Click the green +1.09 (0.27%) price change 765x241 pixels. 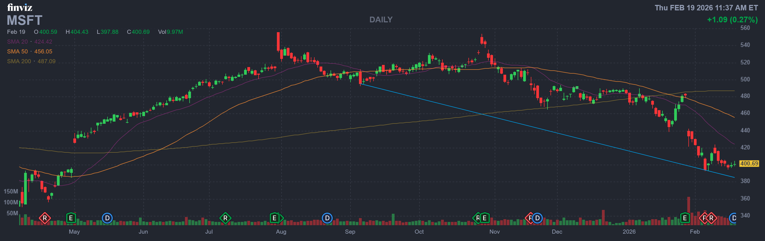[732, 20]
